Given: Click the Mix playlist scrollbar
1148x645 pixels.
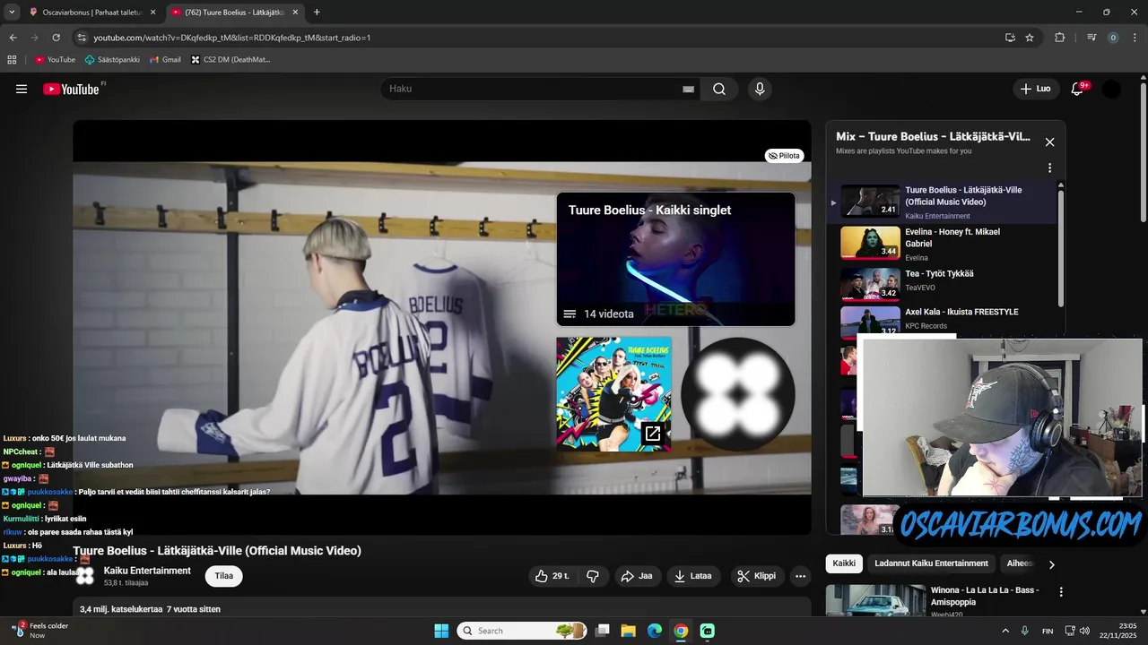Looking at the screenshot, I should (x=1062, y=246).
